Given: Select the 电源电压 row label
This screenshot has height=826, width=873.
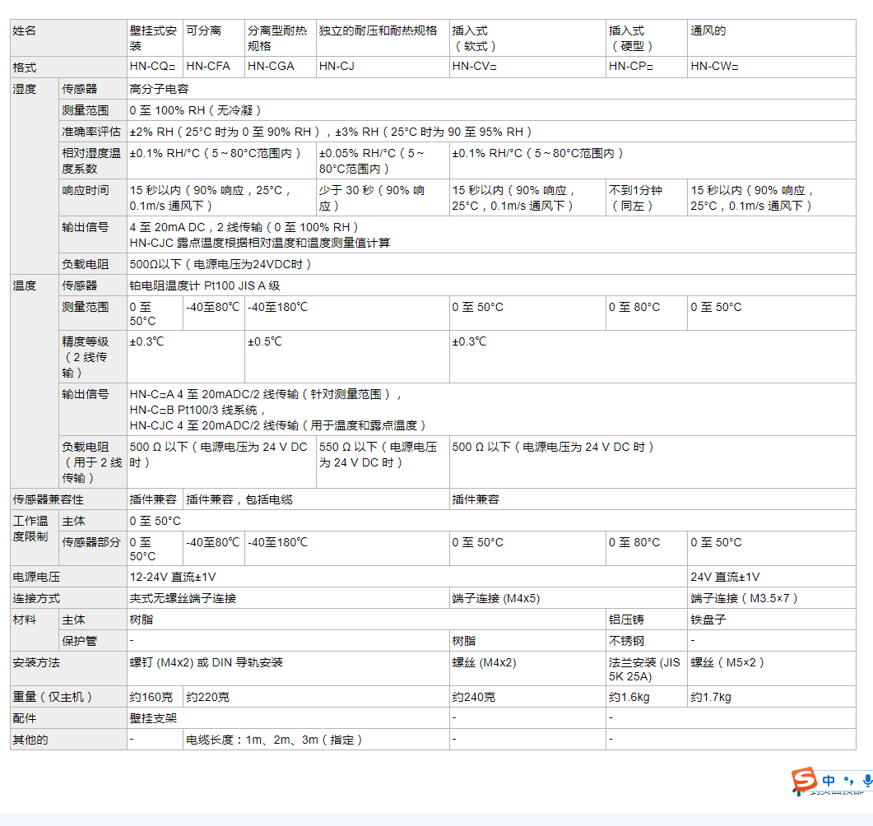Looking at the screenshot, I should coord(36,577).
